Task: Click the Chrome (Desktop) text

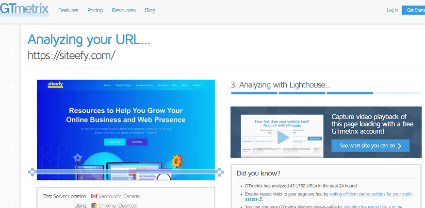Action: tap(118, 206)
